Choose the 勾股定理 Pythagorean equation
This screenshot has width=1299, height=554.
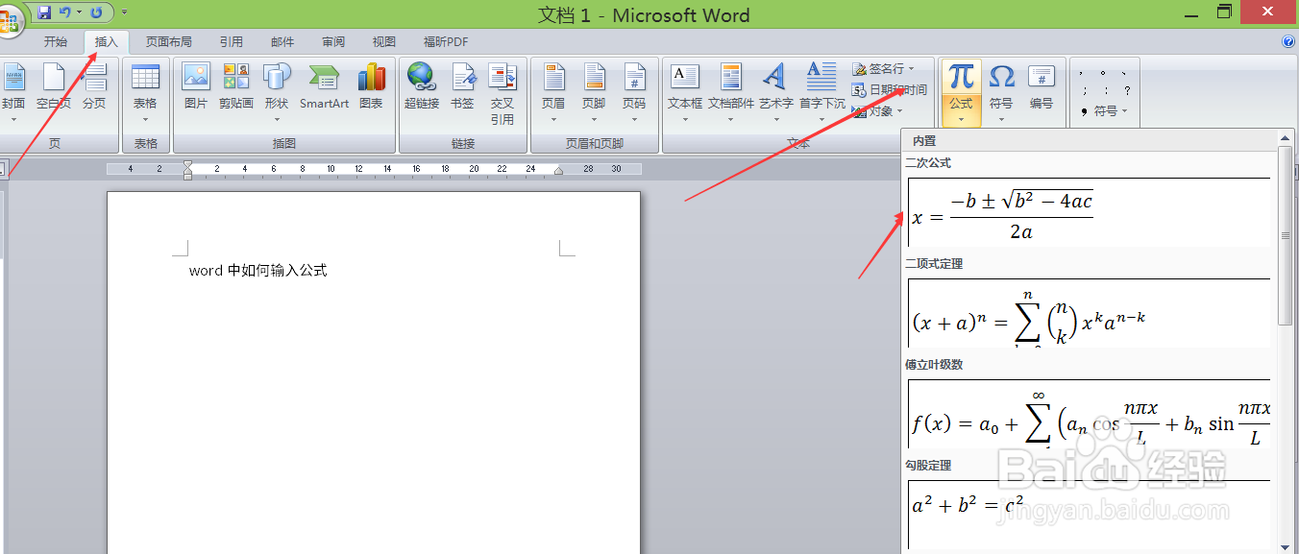click(1089, 515)
